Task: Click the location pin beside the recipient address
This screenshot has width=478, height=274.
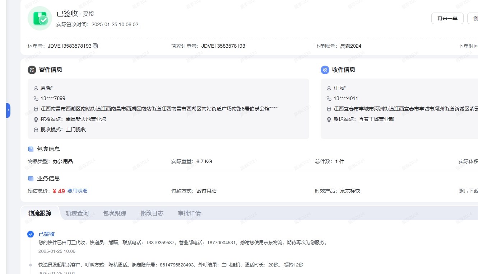Action: click(329, 109)
